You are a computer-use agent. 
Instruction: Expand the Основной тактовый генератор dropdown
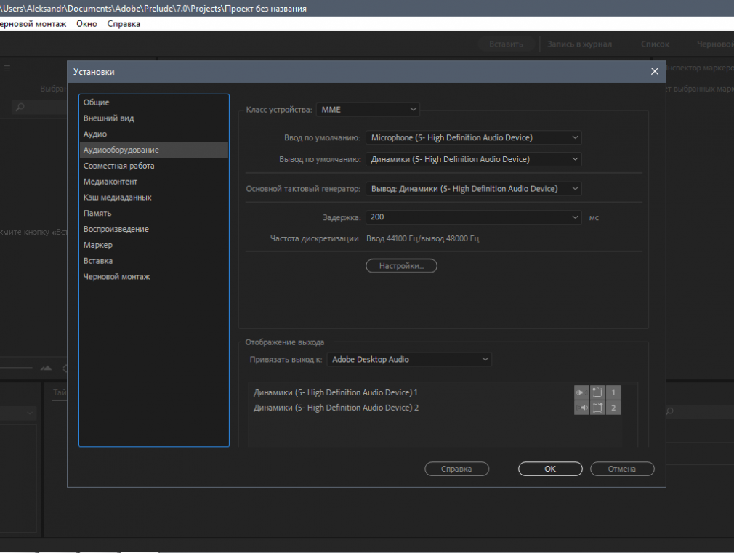point(474,189)
